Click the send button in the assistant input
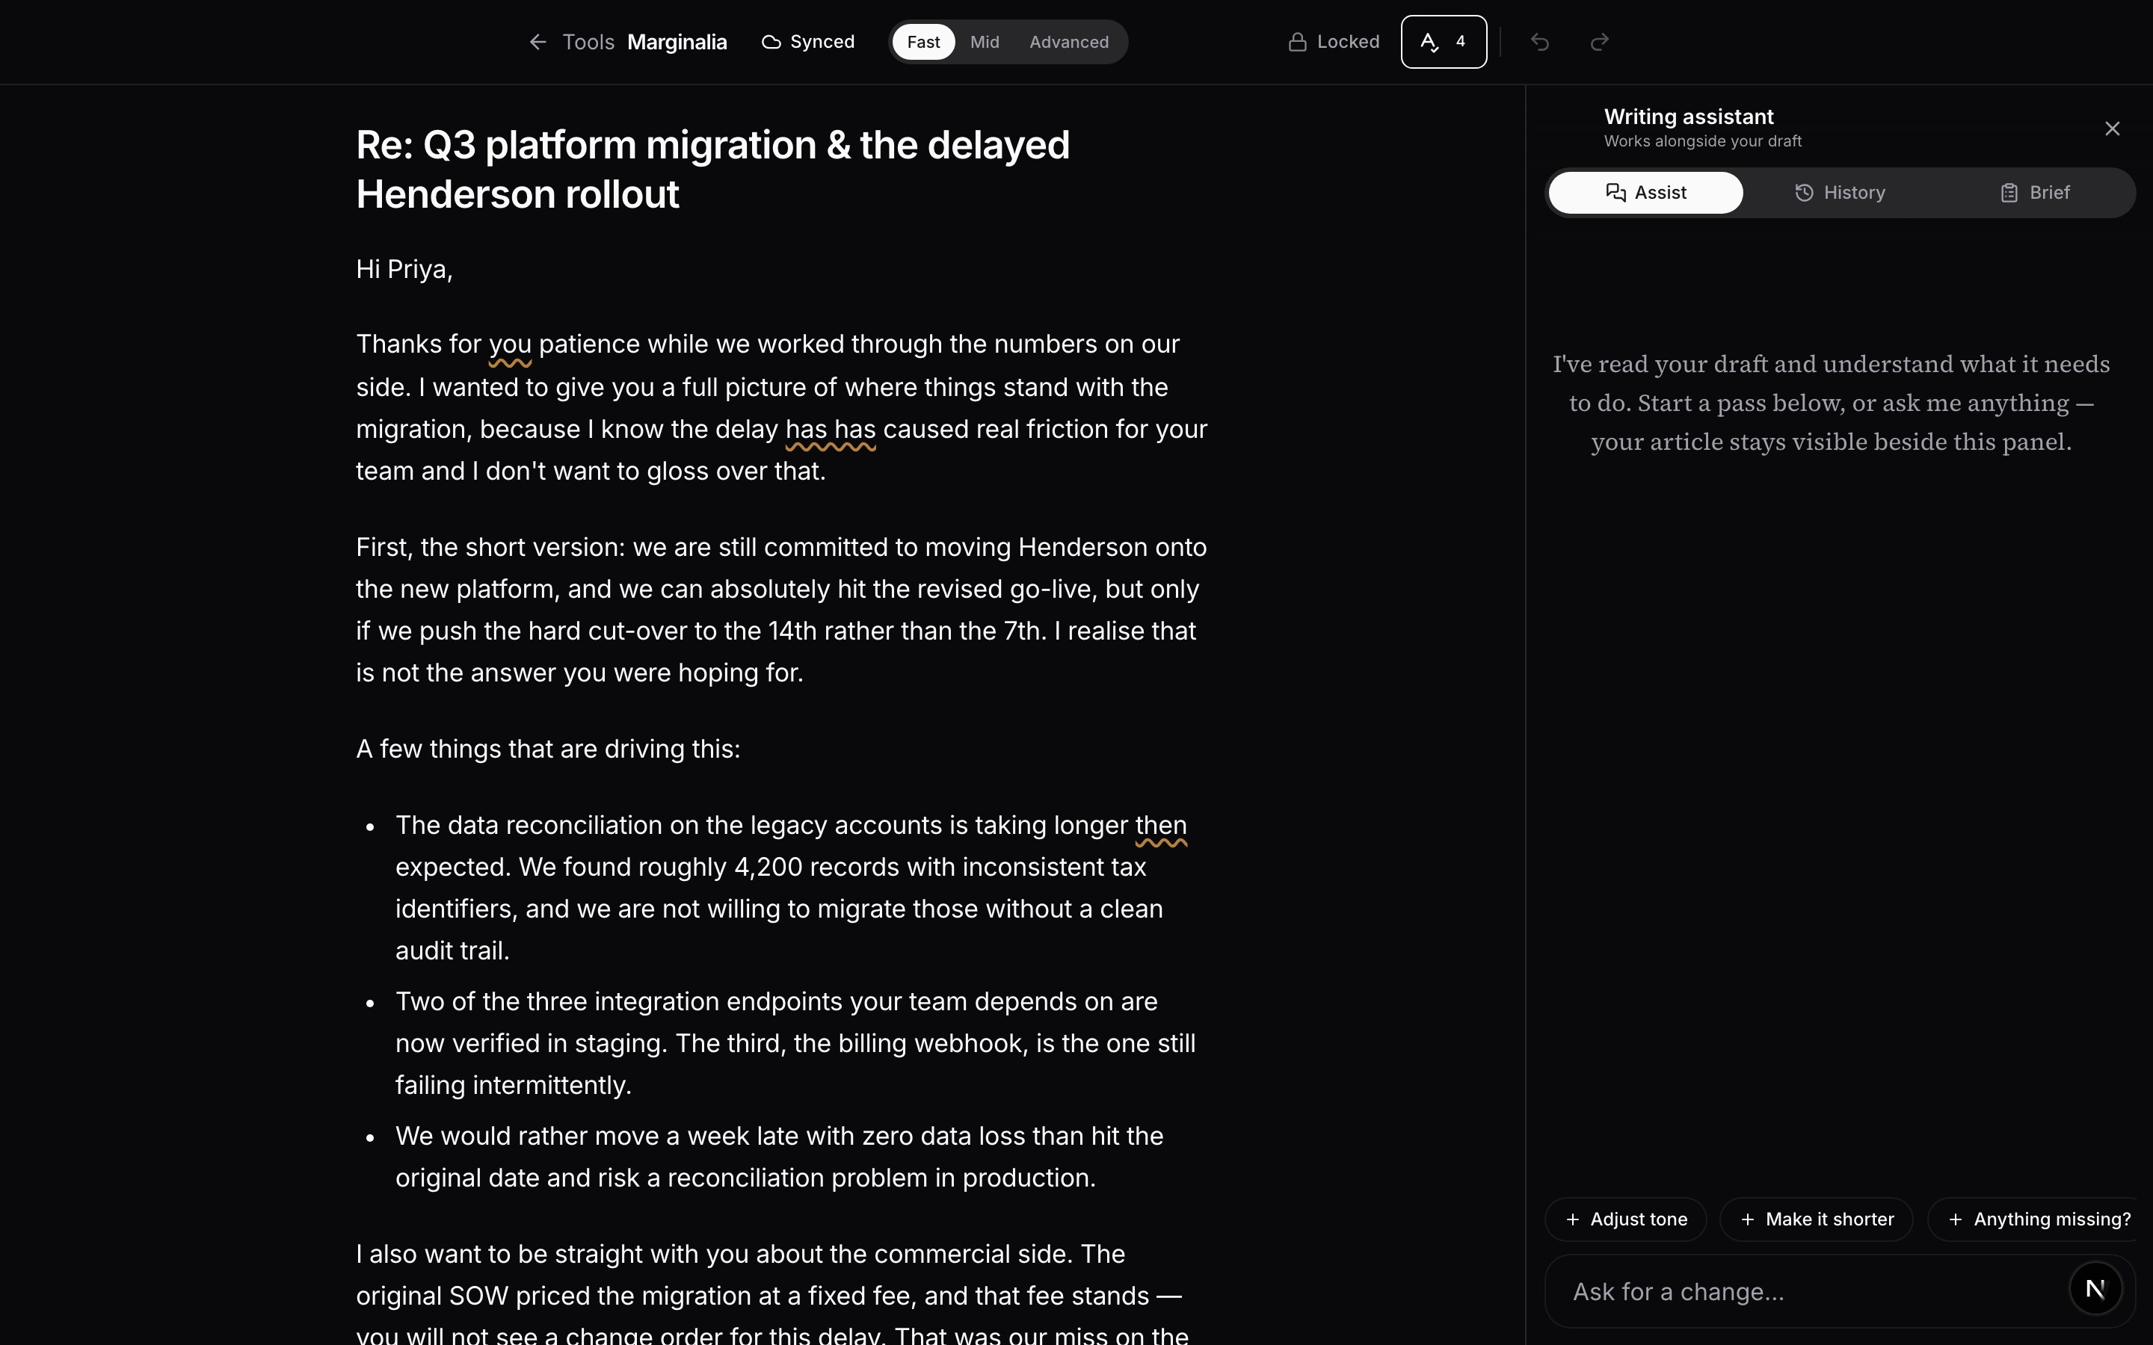The height and width of the screenshot is (1345, 2153). tap(2095, 1288)
